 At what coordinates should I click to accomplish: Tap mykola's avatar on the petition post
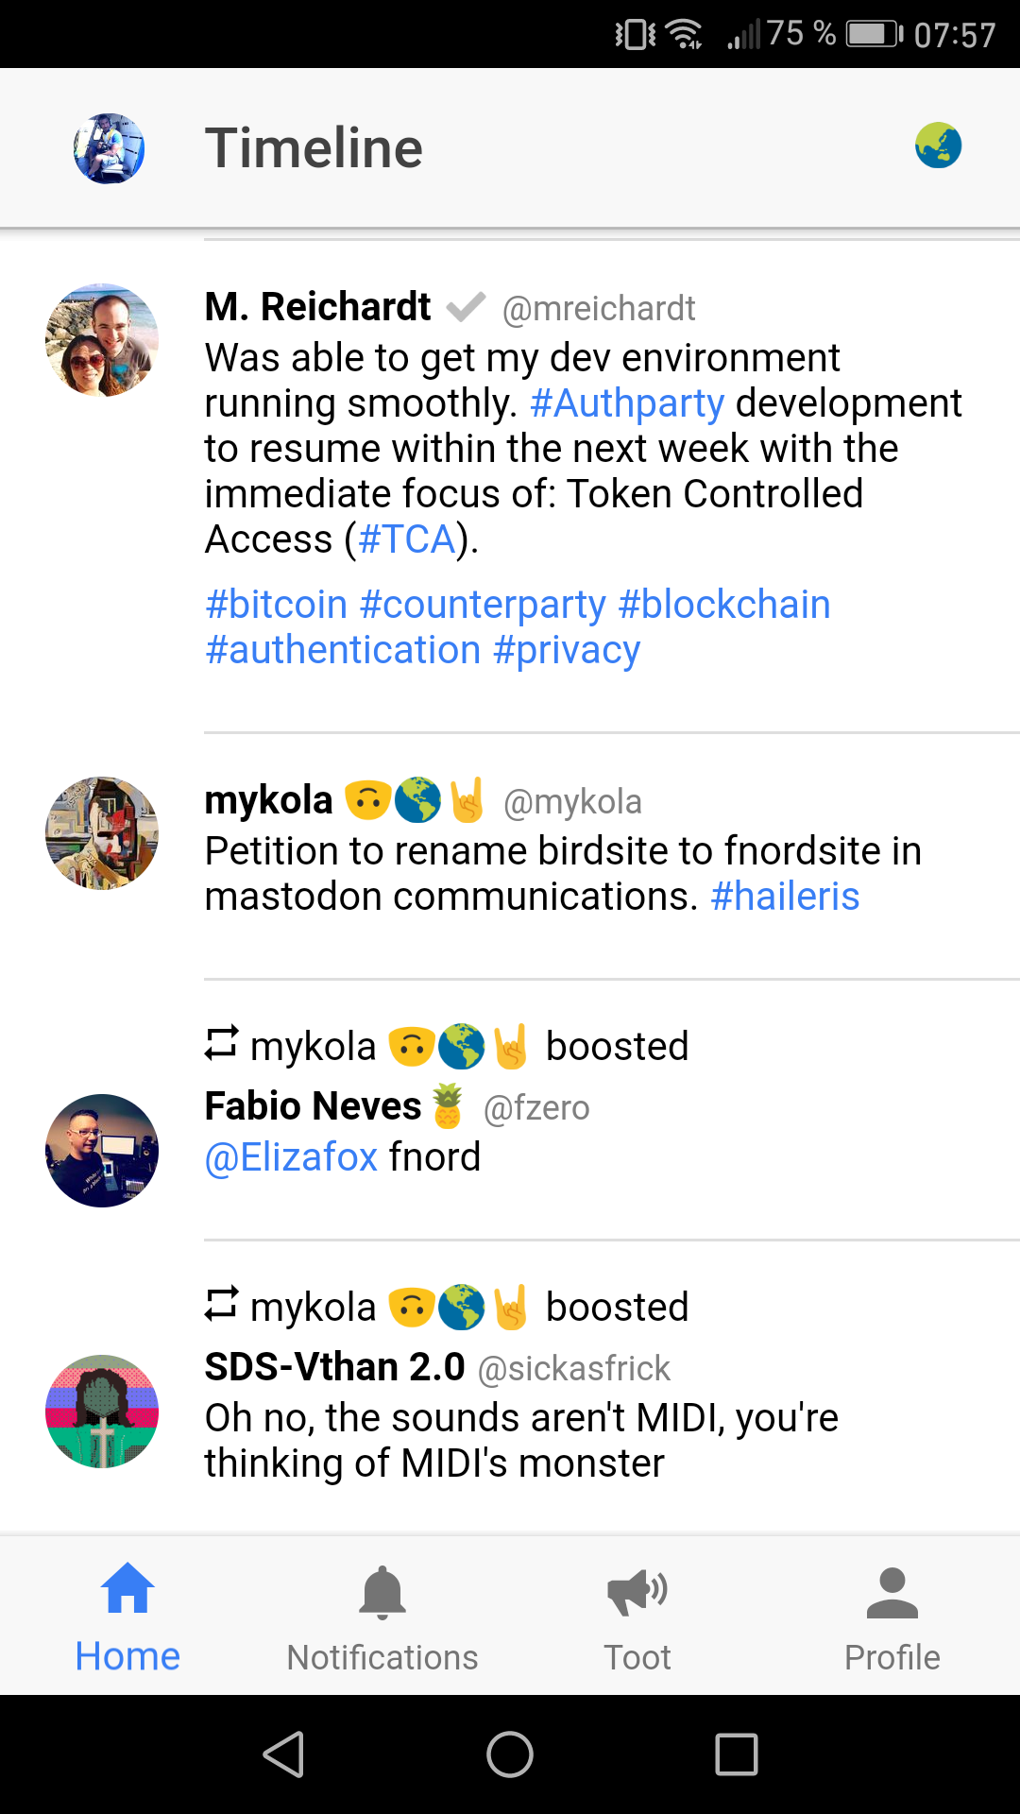pos(102,833)
